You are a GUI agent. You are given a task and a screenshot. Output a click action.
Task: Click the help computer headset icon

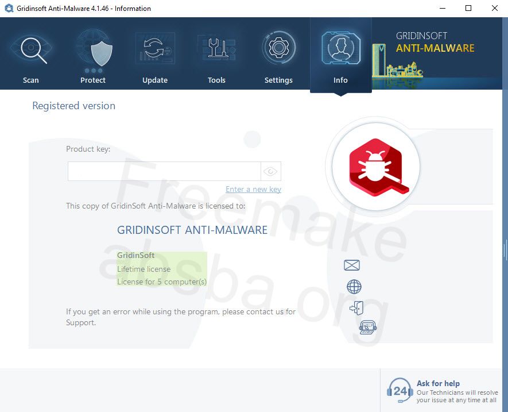click(368, 327)
